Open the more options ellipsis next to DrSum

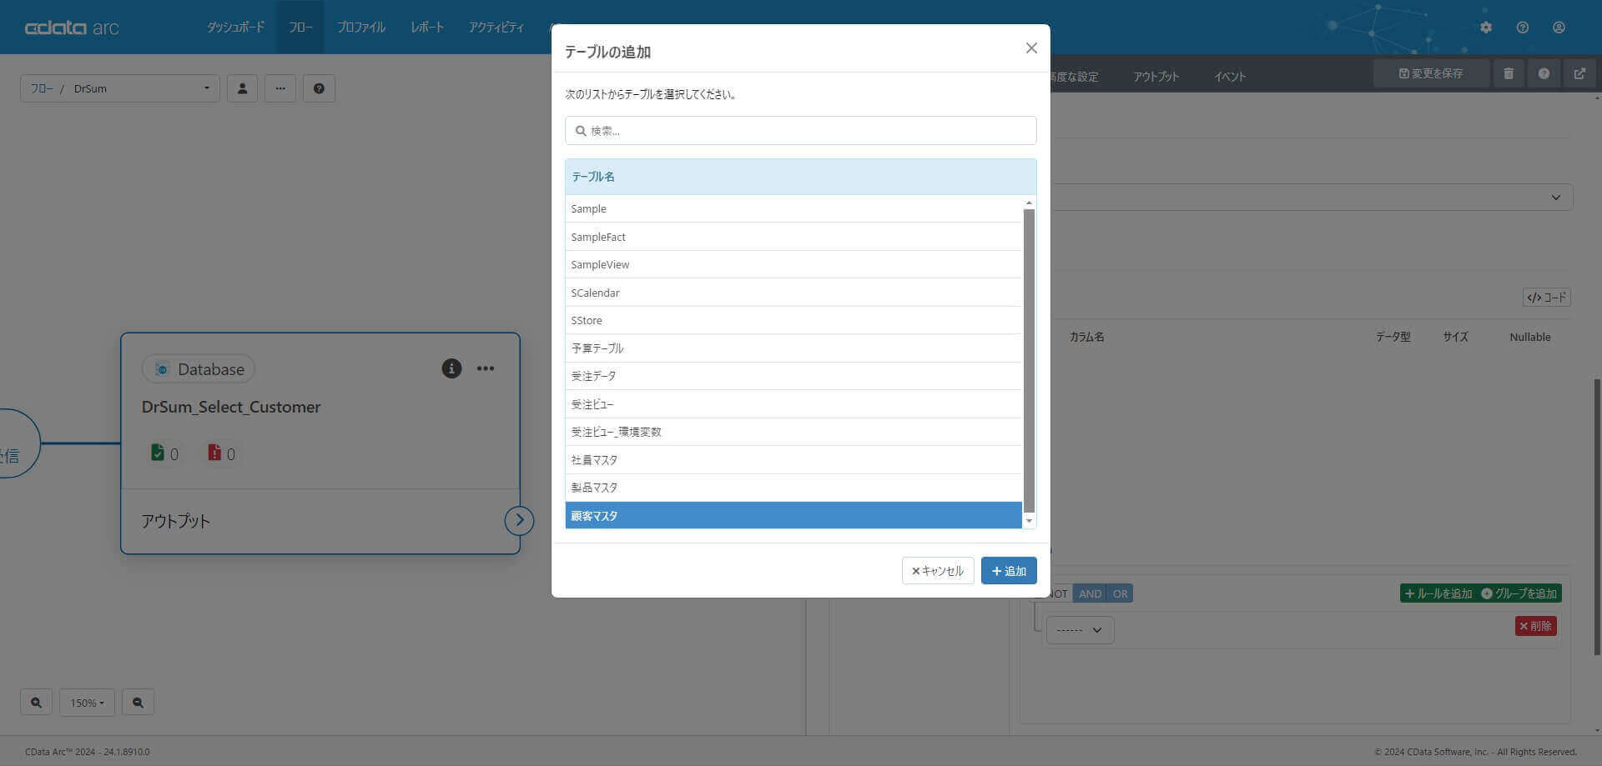pos(280,88)
